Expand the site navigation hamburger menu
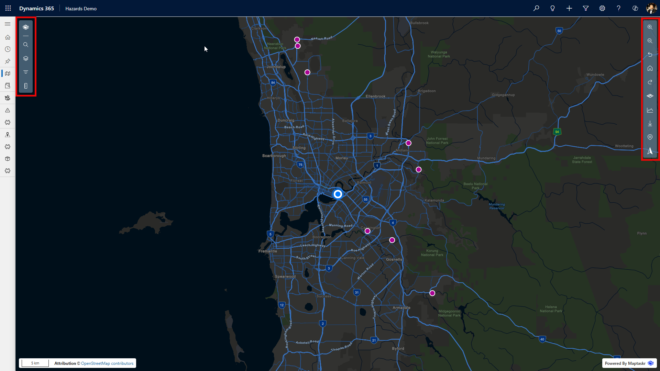Image resolution: width=660 pixels, height=371 pixels. (x=8, y=24)
